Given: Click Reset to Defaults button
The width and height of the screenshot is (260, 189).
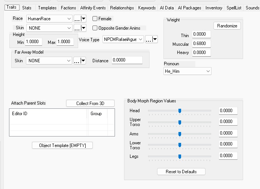Looking at the screenshot, I should pyautogui.click(x=181, y=171).
